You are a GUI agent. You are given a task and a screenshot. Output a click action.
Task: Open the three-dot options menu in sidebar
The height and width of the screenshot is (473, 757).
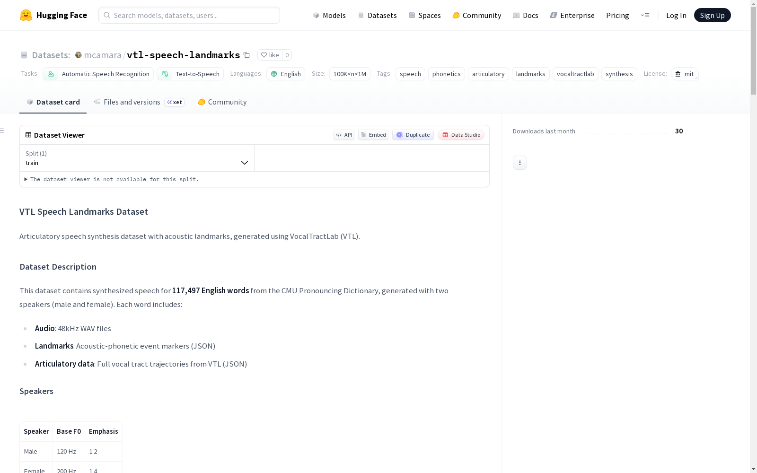pyautogui.click(x=520, y=163)
